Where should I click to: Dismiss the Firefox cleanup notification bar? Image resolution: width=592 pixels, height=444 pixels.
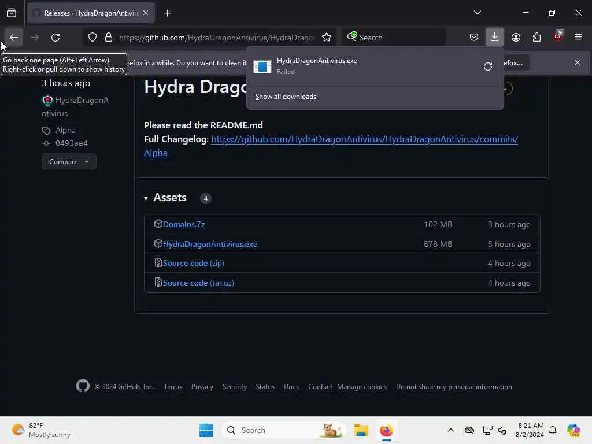point(578,62)
